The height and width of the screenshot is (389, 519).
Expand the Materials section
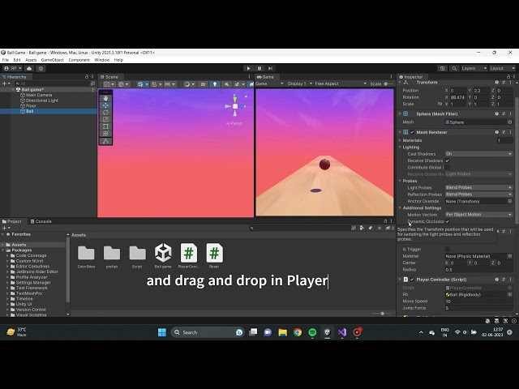pos(400,140)
